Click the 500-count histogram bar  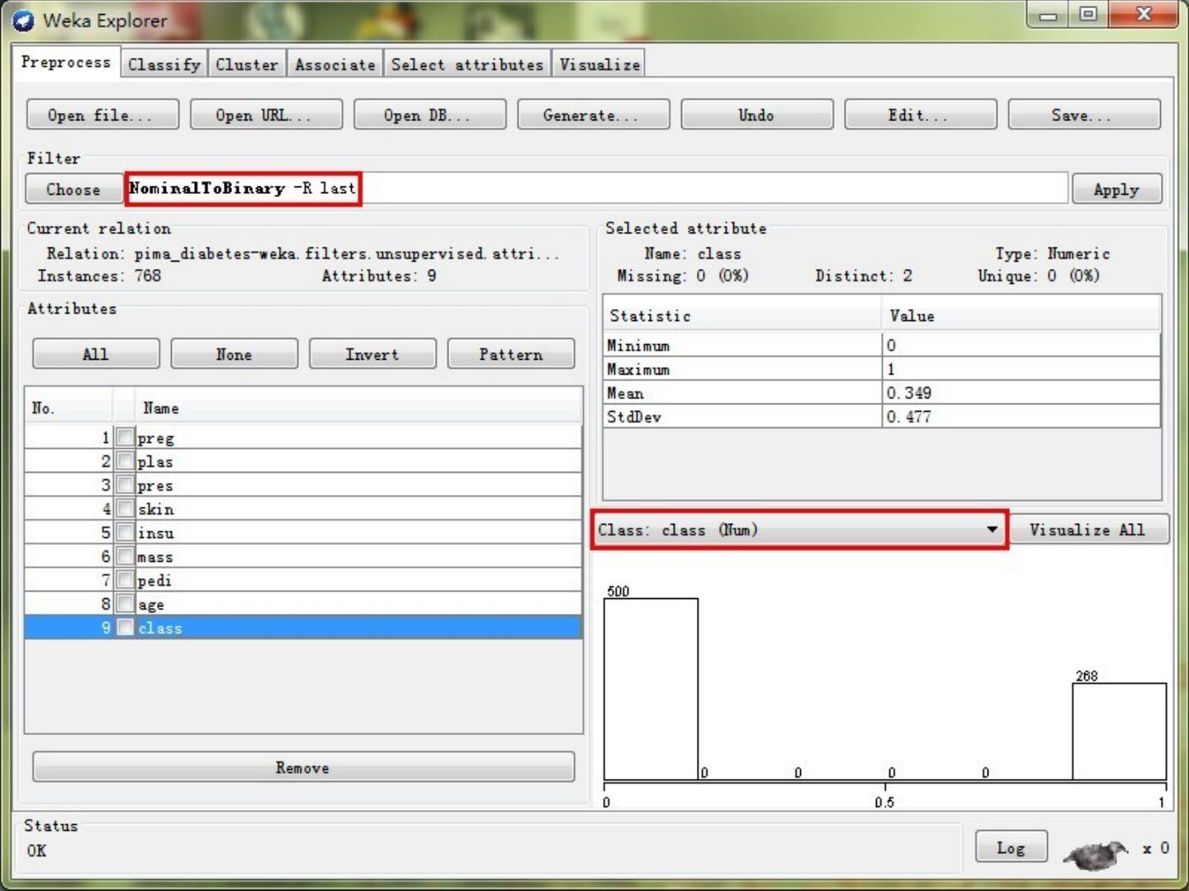pos(651,689)
